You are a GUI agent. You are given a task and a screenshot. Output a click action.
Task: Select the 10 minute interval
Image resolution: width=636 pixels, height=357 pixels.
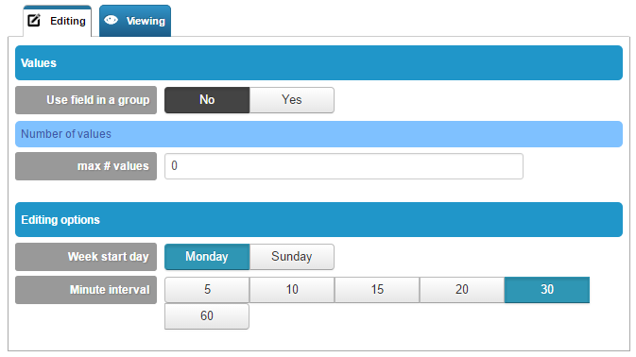click(x=292, y=290)
